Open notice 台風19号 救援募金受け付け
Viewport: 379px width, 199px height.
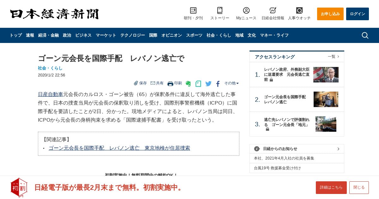278,168
